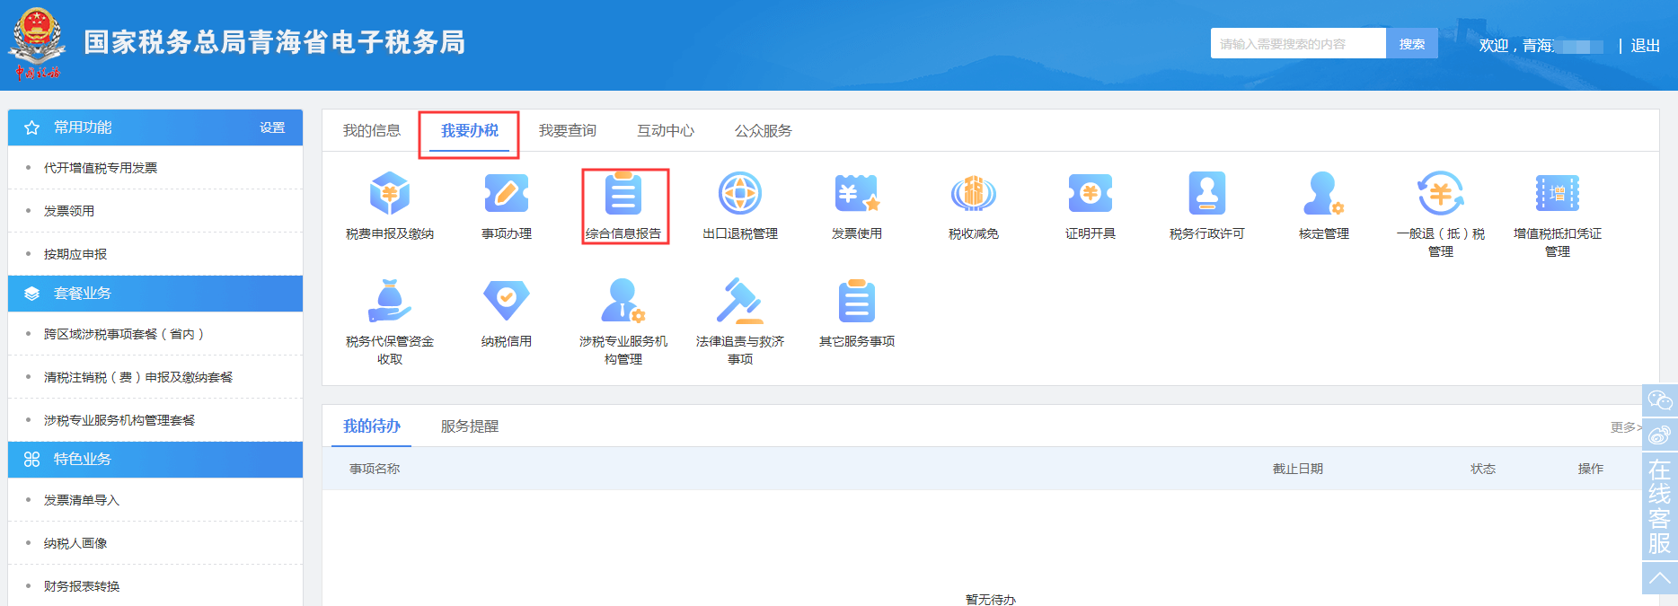Open the 税务行政许可 icon
This screenshot has height=606, width=1678.
pyautogui.click(x=1207, y=194)
